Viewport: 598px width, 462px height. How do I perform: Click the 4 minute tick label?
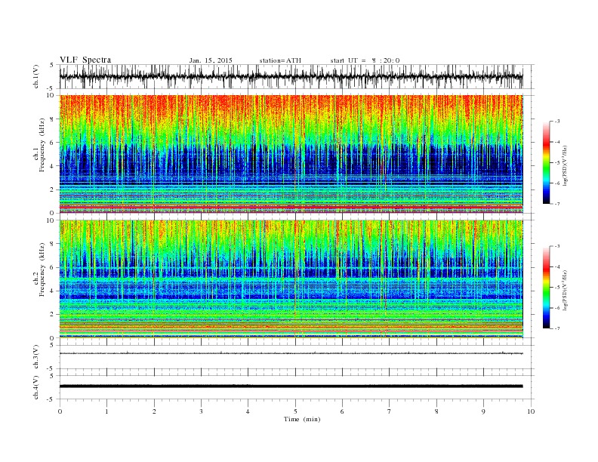(248, 411)
